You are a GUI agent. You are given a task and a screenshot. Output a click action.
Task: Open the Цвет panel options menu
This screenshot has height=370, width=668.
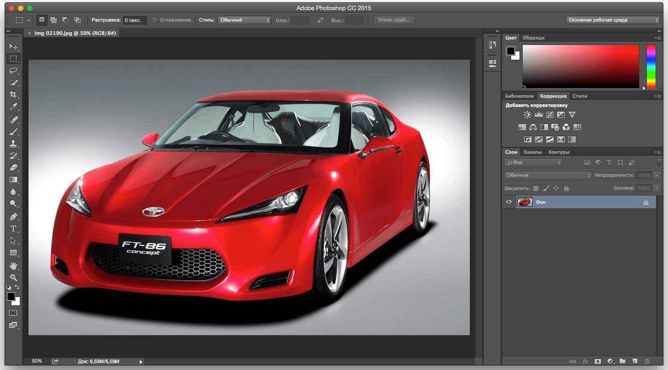(658, 38)
